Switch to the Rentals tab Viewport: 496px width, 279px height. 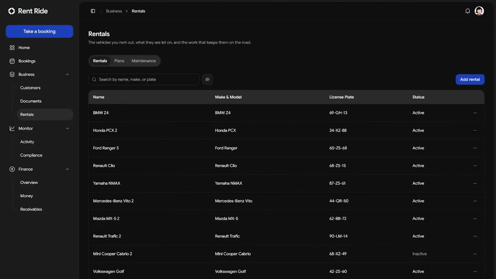click(100, 61)
